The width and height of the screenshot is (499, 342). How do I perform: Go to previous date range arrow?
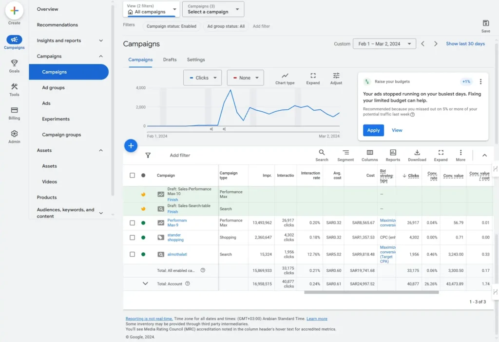(x=422, y=44)
